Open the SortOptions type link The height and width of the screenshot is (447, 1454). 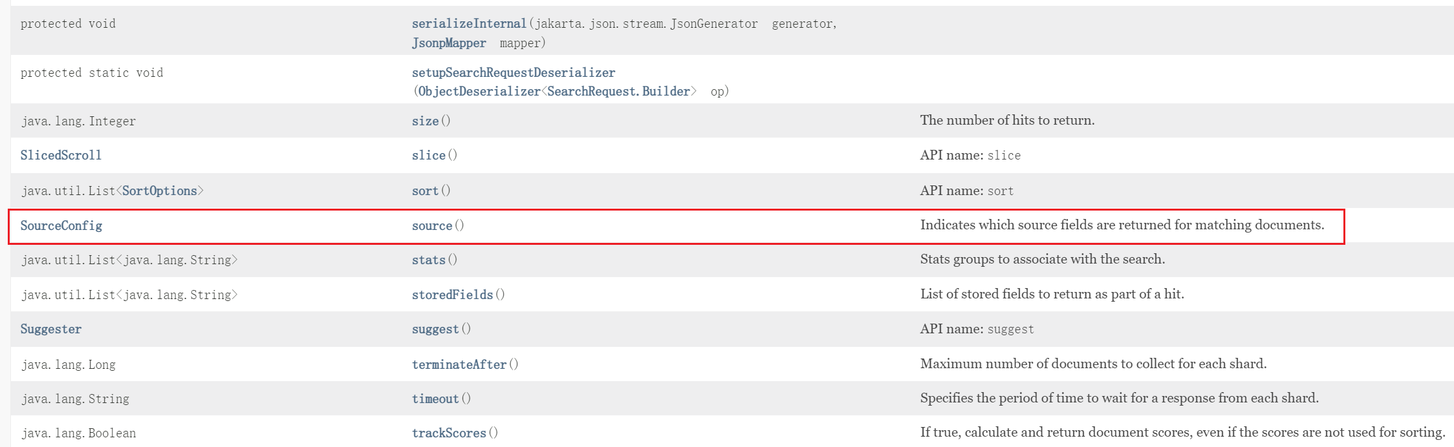(x=159, y=191)
